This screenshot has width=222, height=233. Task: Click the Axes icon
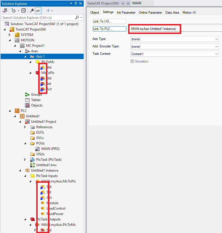click(27, 51)
